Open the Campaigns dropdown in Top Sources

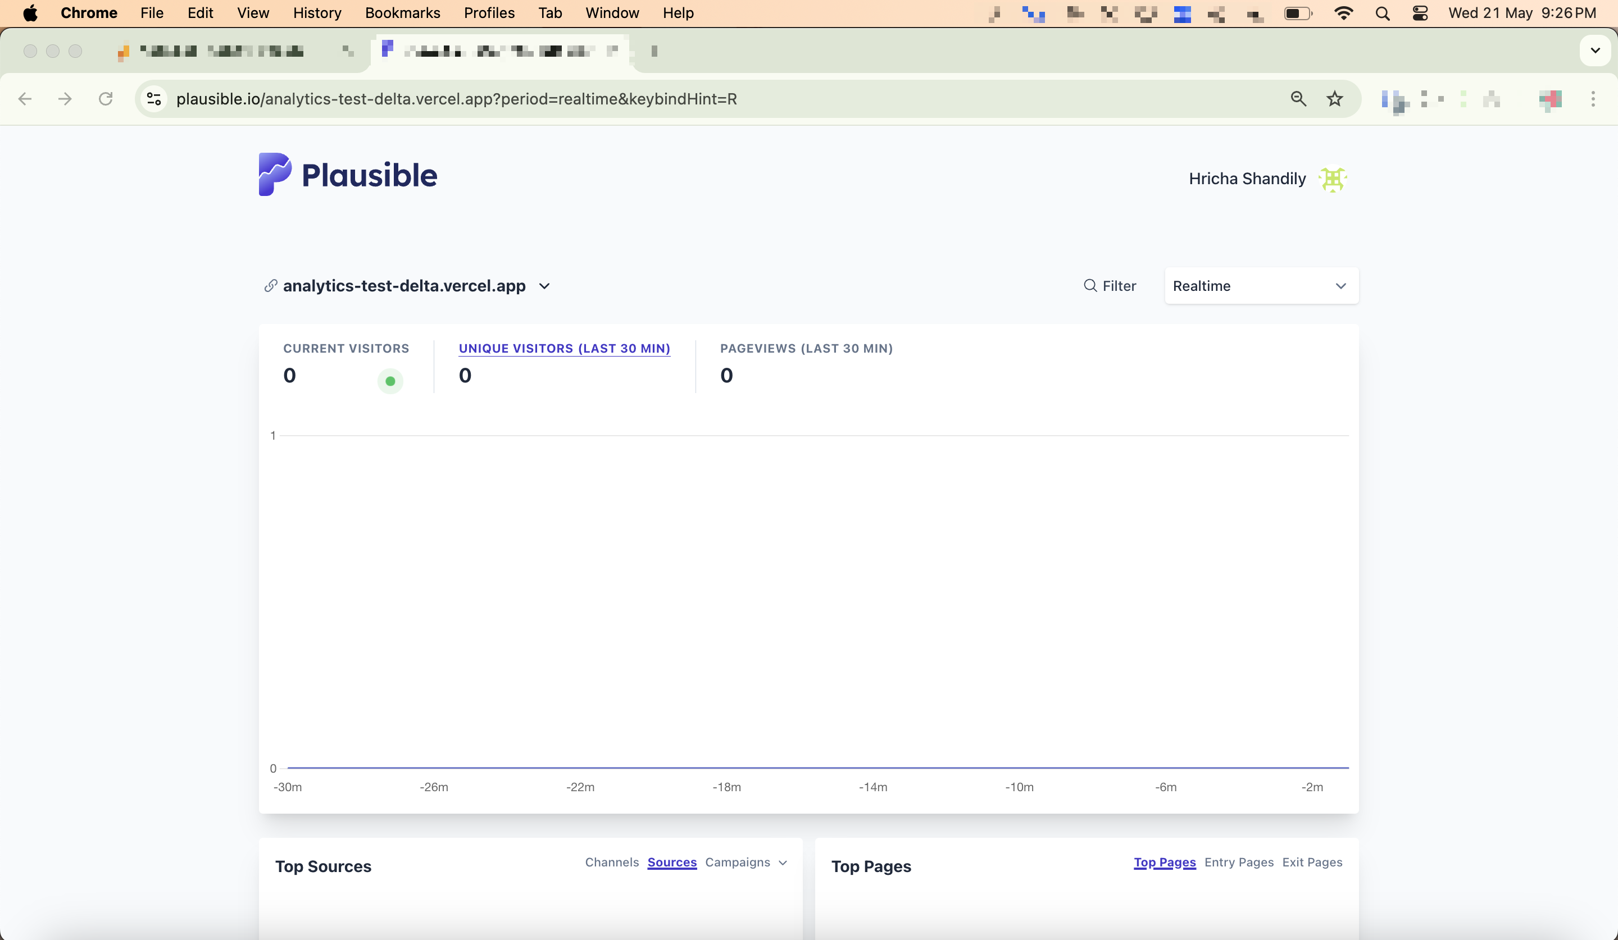tap(745, 863)
